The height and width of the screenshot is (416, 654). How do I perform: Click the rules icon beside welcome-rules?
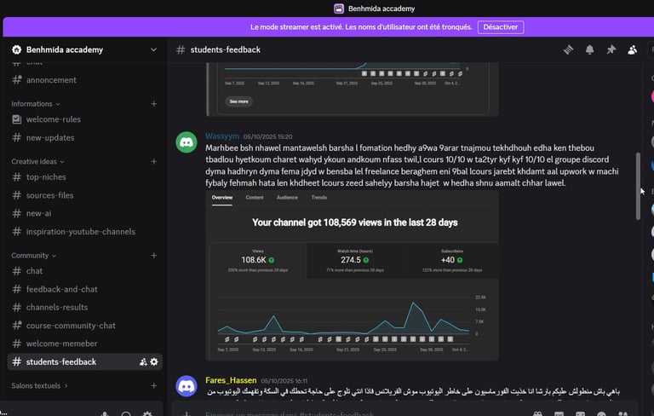pyautogui.click(x=17, y=119)
